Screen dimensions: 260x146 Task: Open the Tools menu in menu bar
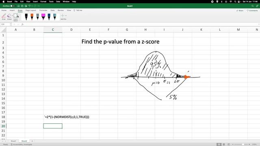51,2
